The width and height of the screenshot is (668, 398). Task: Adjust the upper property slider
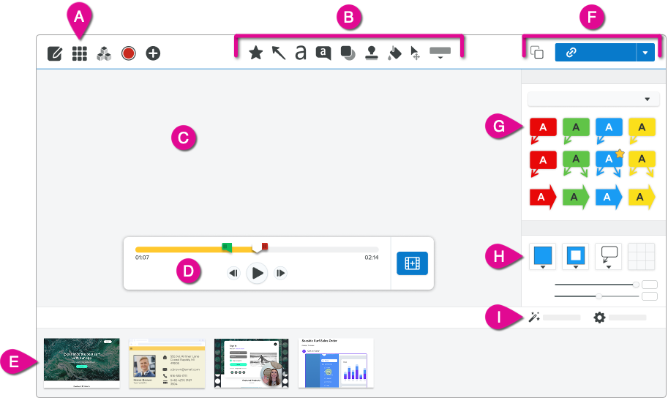pyautogui.click(x=597, y=284)
